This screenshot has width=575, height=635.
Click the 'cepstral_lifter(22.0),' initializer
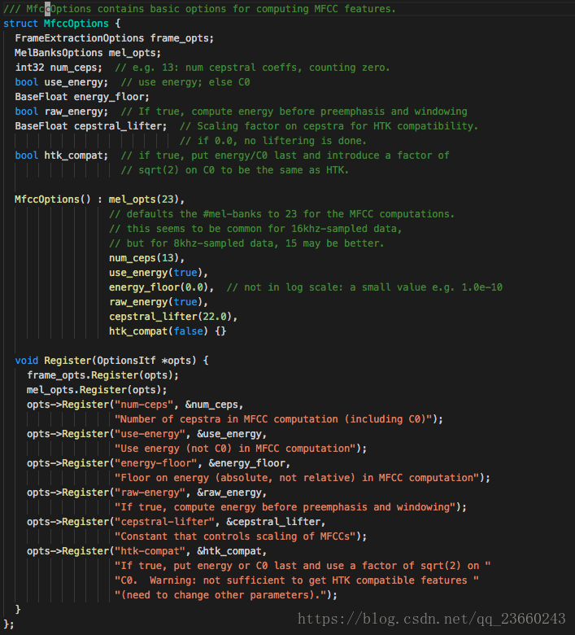(172, 317)
